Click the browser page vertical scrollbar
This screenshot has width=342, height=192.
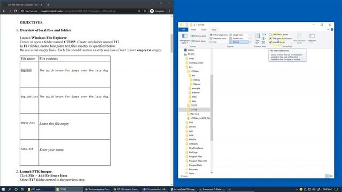pyautogui.click(x=172, y=43)
